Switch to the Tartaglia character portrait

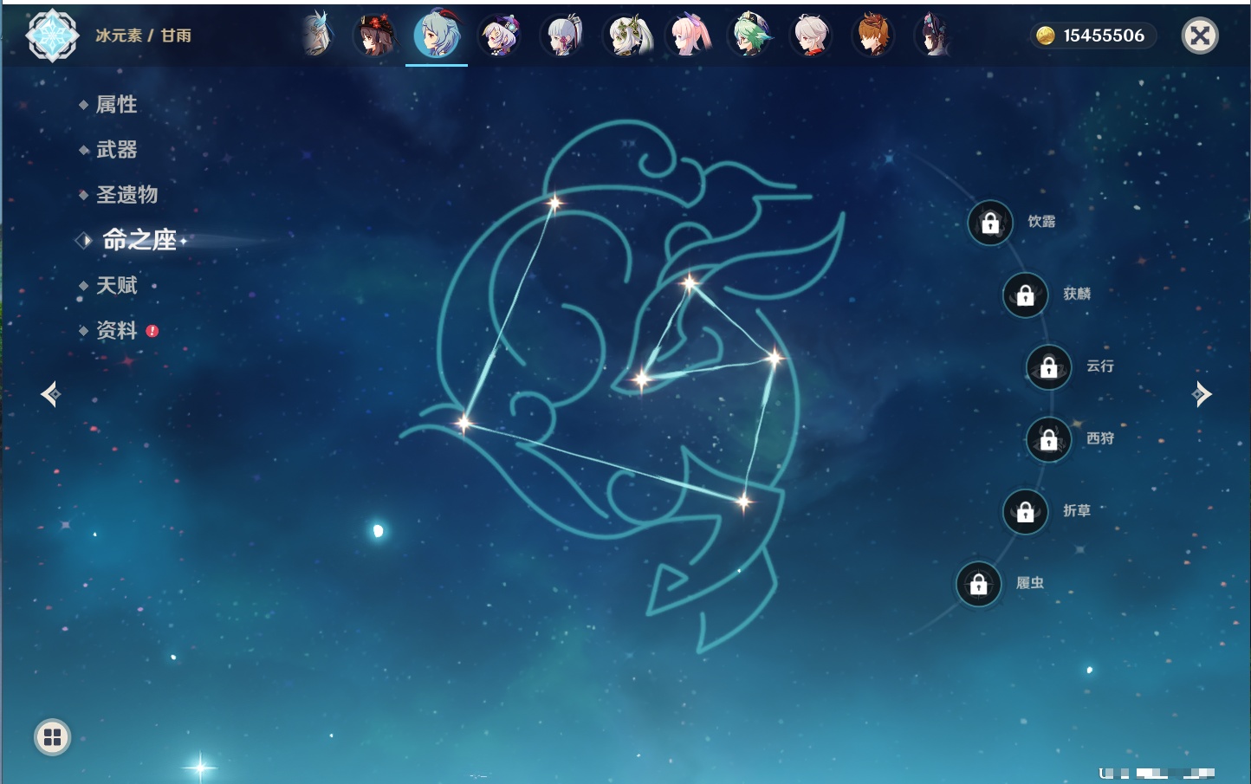(872, 36)
